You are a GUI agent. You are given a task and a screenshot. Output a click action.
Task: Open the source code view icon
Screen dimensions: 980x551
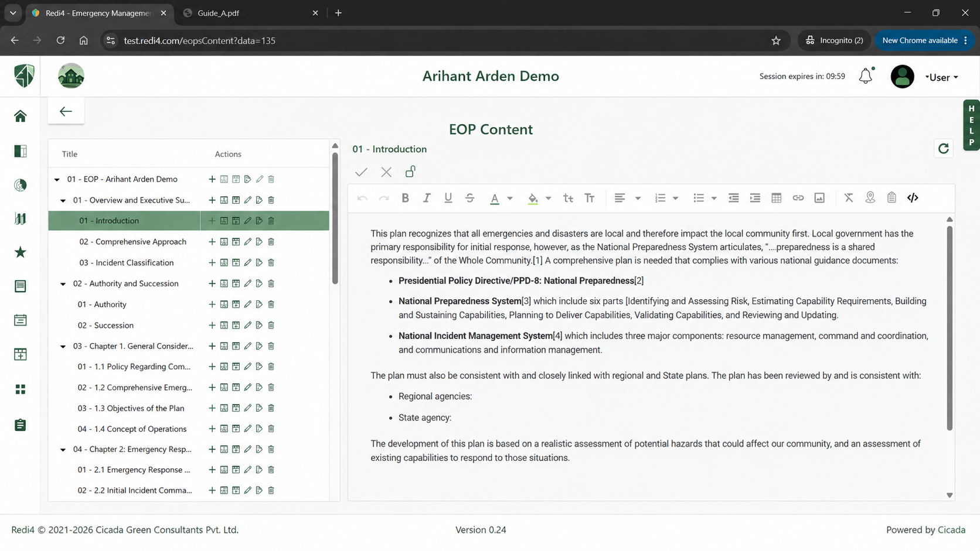coord(913,198)
